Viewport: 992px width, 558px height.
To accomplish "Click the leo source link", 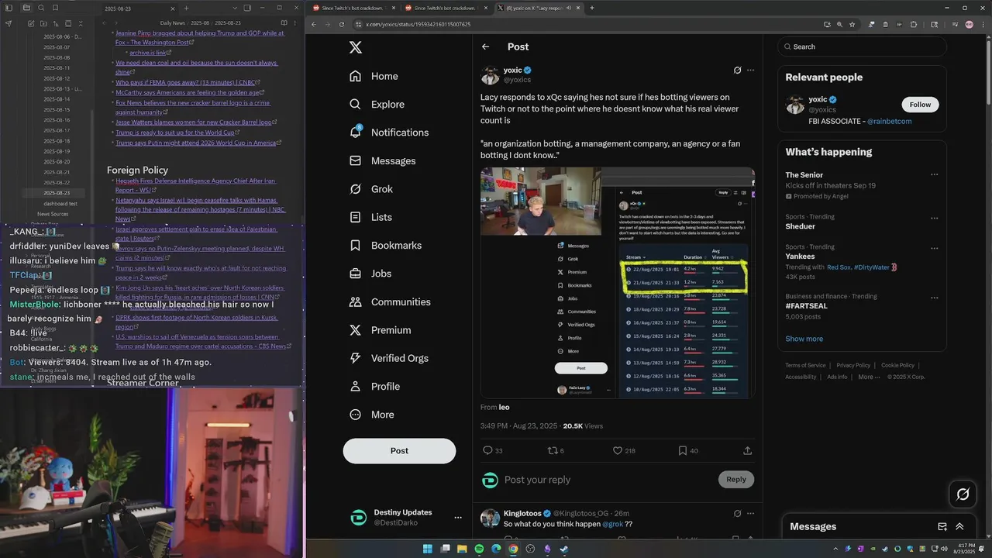I will coord(504,407).
